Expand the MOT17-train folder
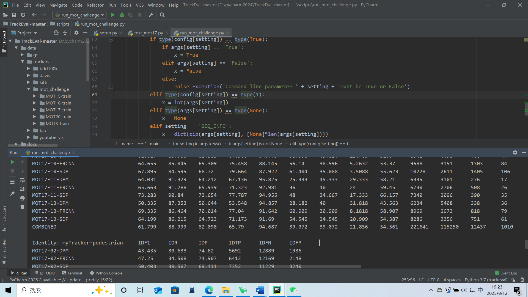Screen dimensions: 528x297 34,110
